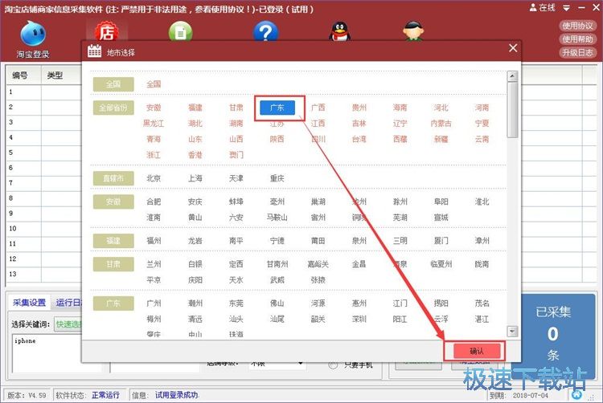Image resolution: width=603 pixels, height=403 pixels.
Task: Click the 确认 confirm button
Action: 477,351
